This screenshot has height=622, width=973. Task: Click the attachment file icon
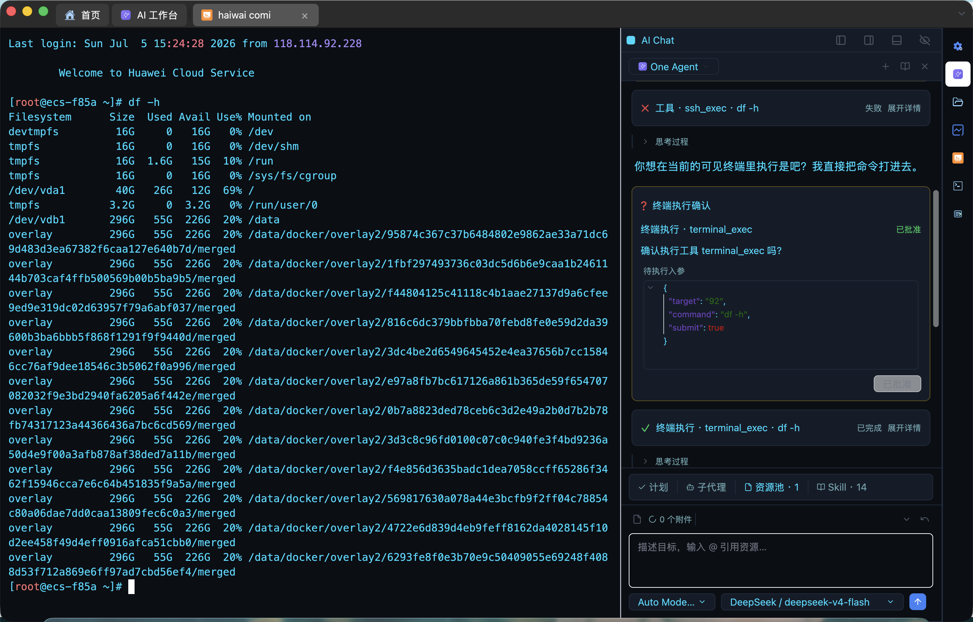pos(637,519)
